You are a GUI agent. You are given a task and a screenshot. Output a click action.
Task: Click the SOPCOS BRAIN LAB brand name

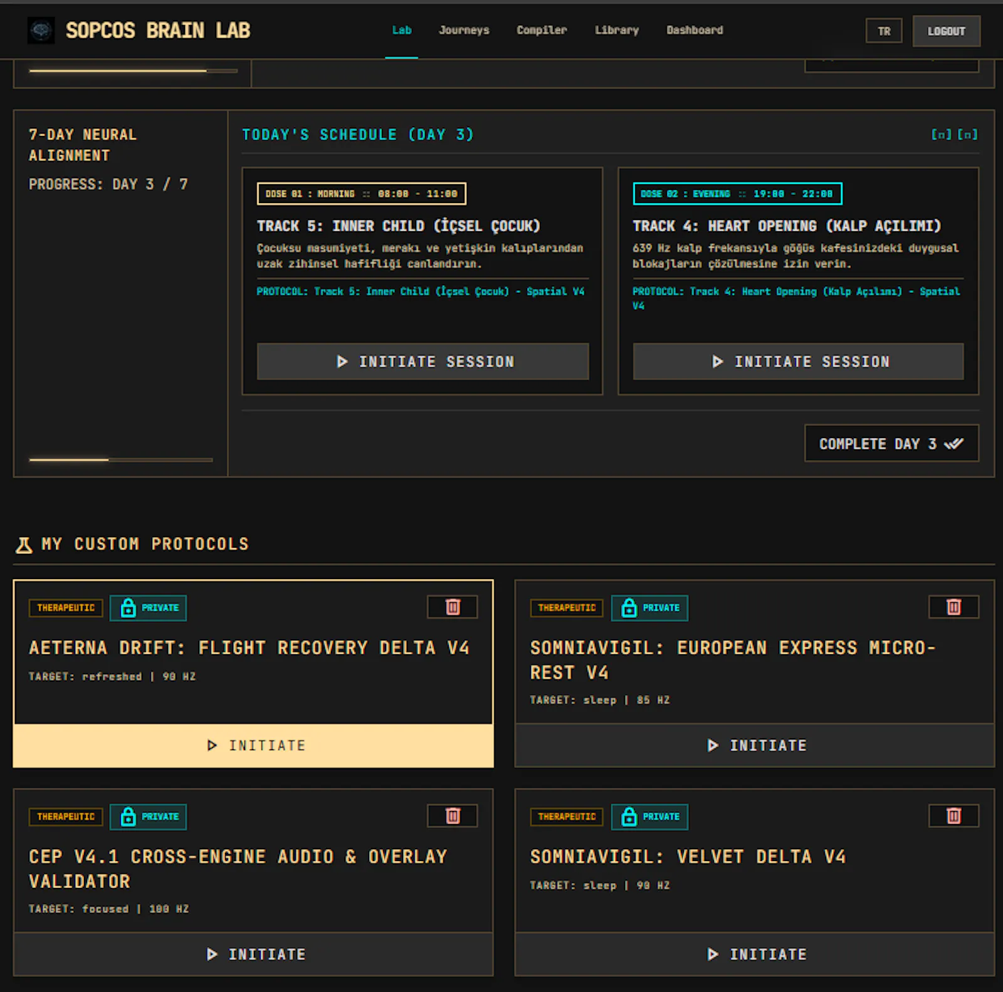(x=158, y=30)
